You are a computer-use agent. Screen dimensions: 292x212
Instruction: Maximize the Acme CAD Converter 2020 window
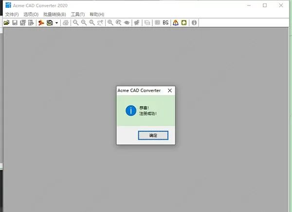coord(265,5)
